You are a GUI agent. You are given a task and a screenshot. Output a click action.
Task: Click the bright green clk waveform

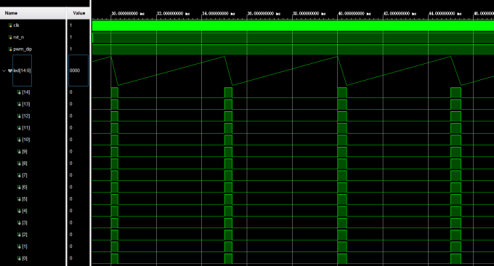[x=293, y=25]
